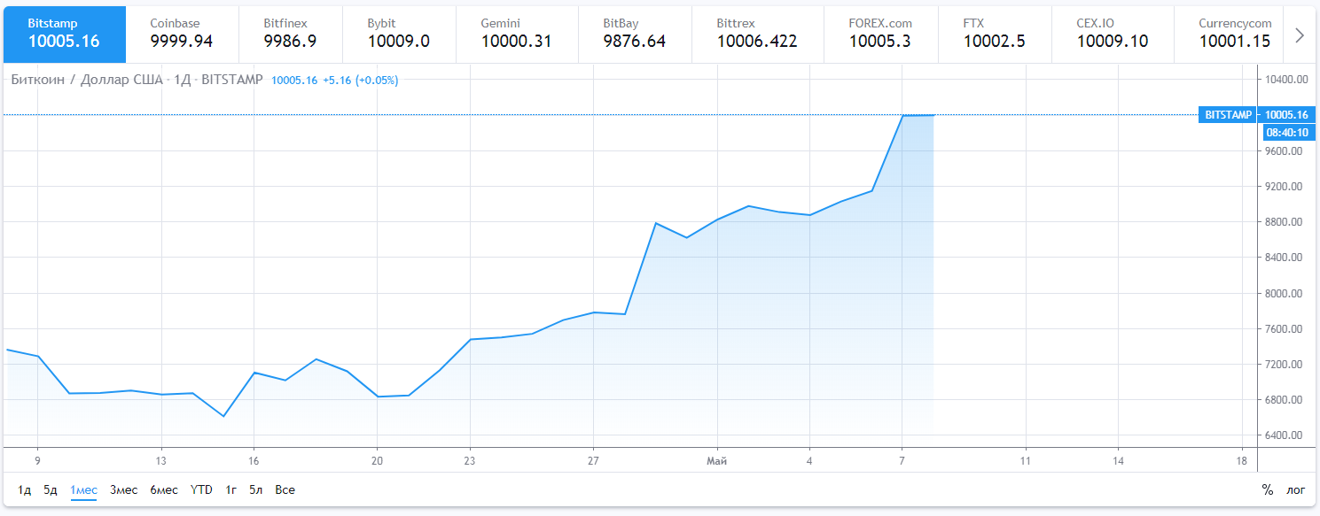Viewport: 1320px width, 516px height.
Task: Select the 1мес time range
Action: (x=84, y=489)
